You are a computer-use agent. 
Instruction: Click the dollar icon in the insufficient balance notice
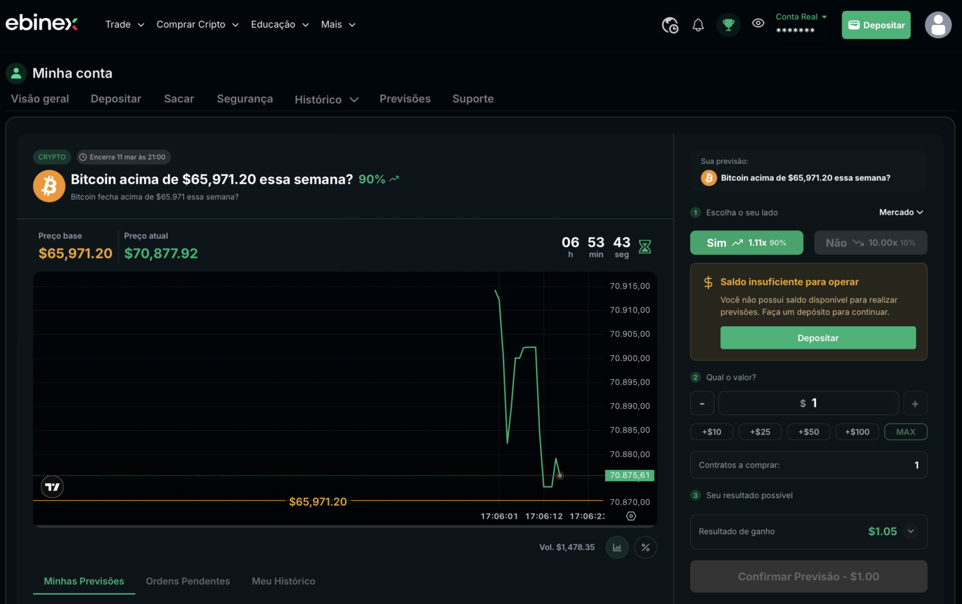708,282
